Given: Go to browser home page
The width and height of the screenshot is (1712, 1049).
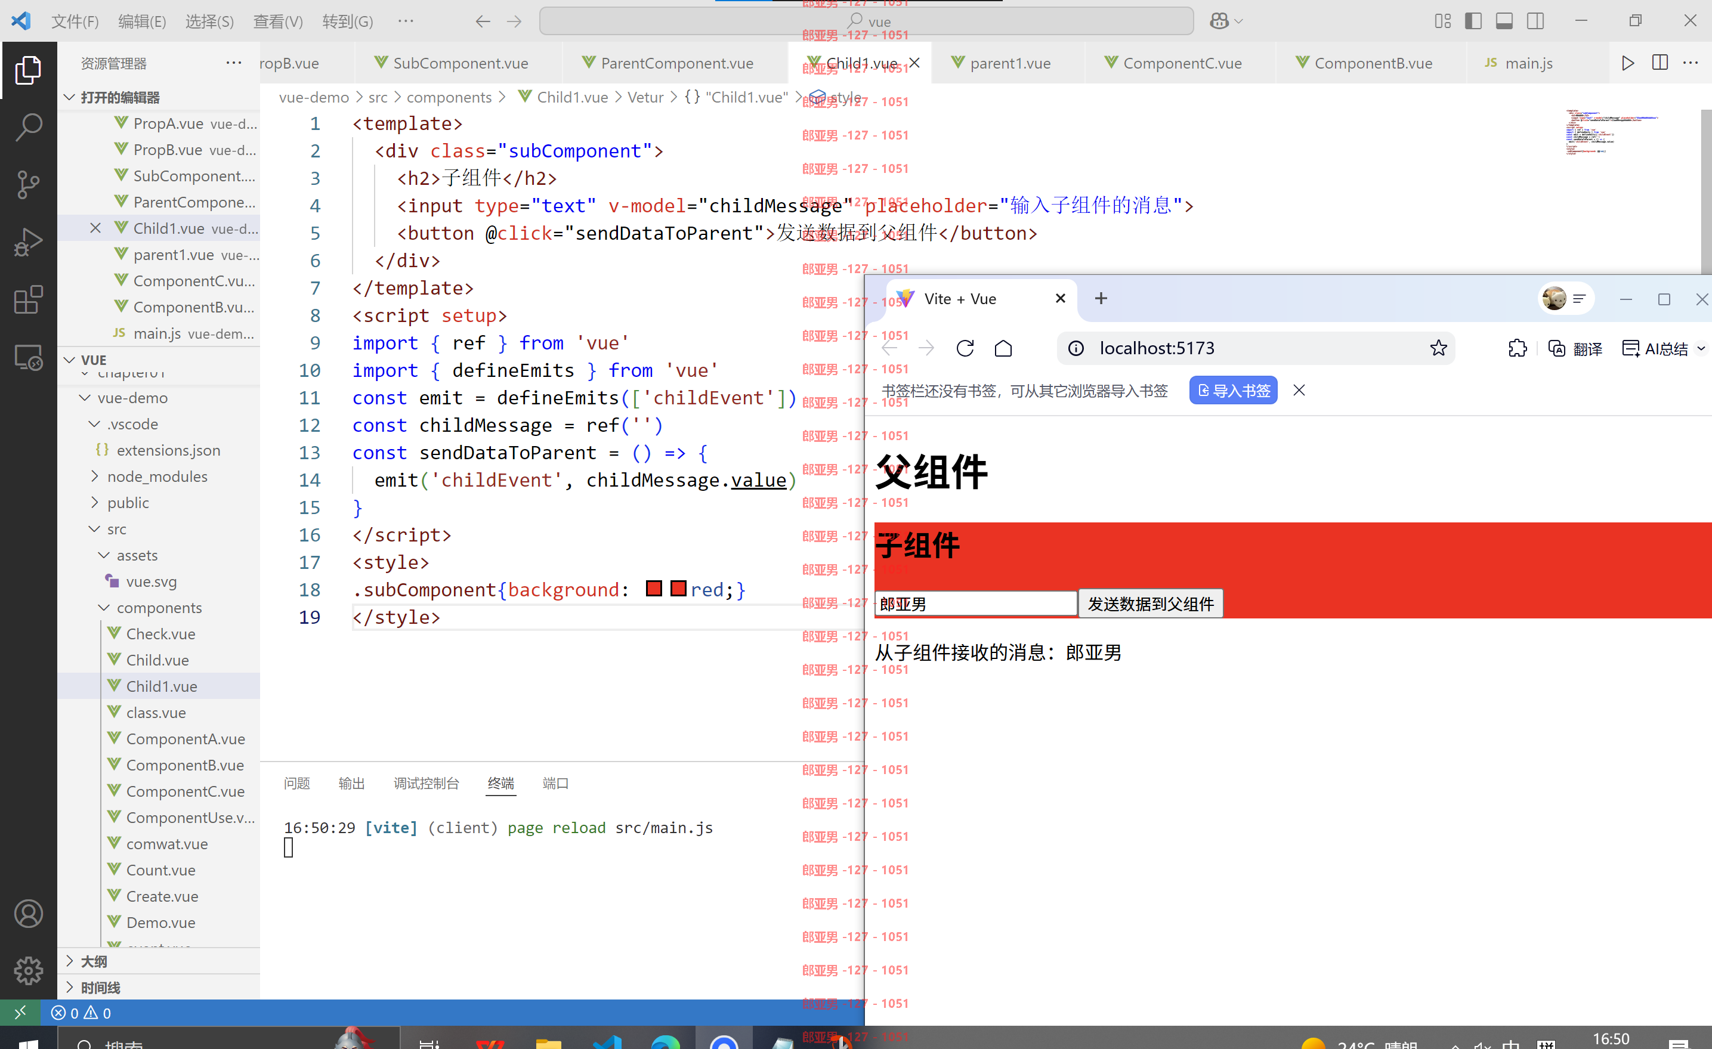Looking at the screenshot, I should (x=1003, y=348).
